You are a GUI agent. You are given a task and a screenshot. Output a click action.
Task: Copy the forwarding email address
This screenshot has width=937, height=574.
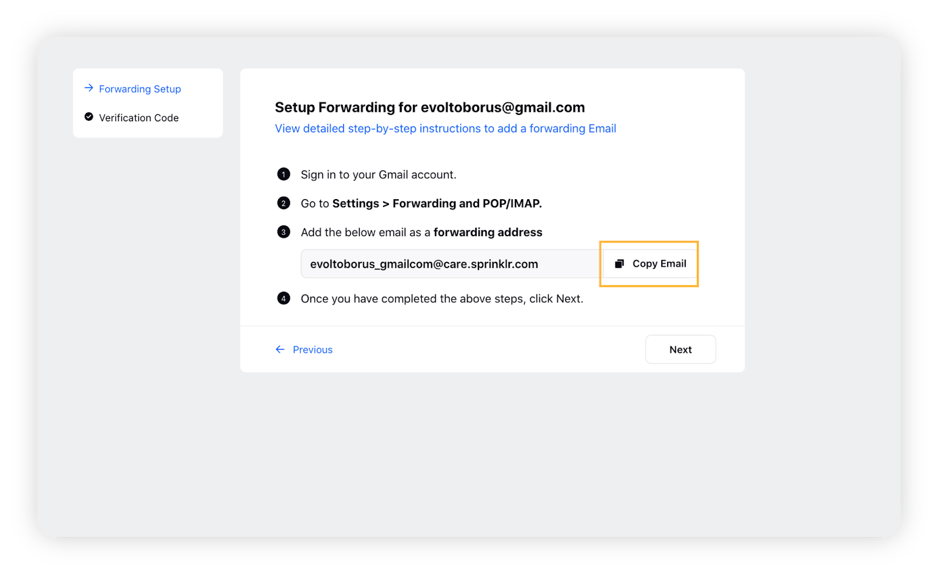650,264
